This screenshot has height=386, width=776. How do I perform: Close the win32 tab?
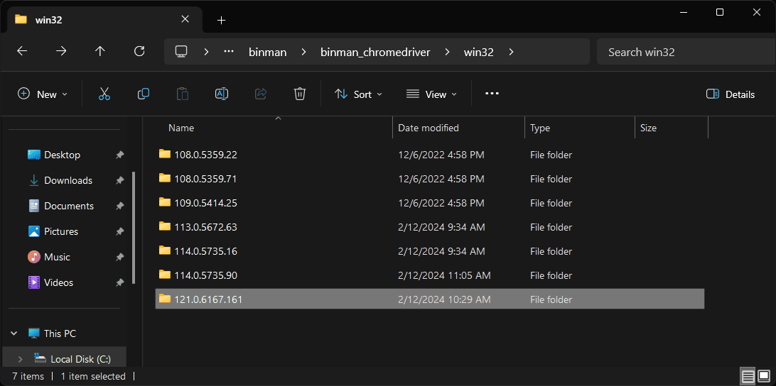point(185,19)
